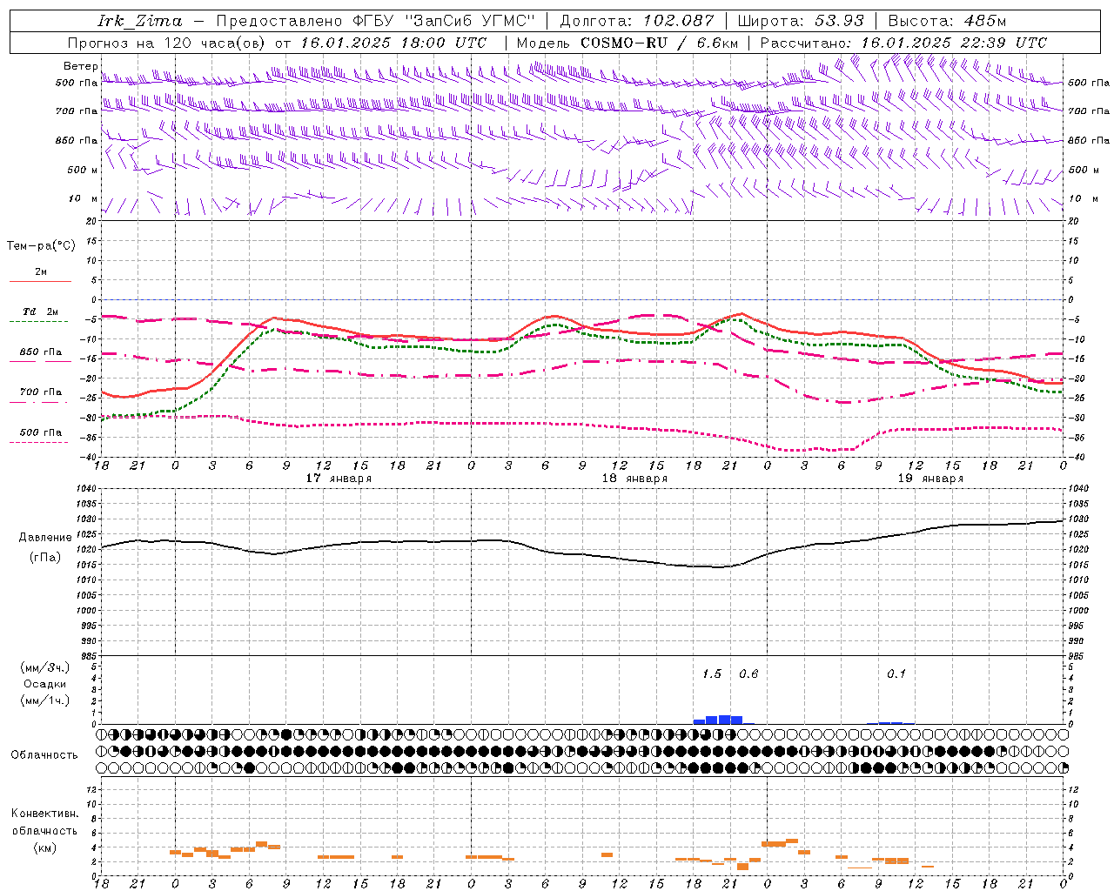Select the '1.5' precipitation total value

[712, 673]
